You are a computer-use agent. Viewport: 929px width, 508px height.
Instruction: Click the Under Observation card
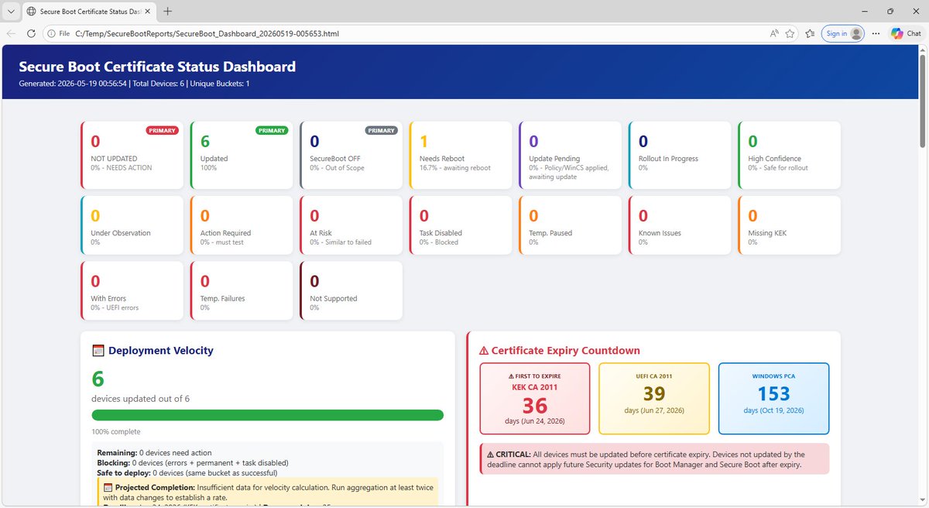pos(132,225)
